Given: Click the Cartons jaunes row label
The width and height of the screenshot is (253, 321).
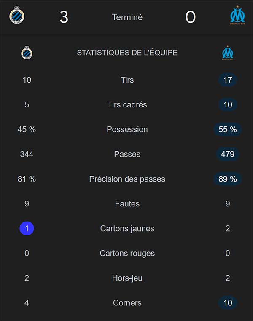Looking at the screenshot, I should pos(127,229).
